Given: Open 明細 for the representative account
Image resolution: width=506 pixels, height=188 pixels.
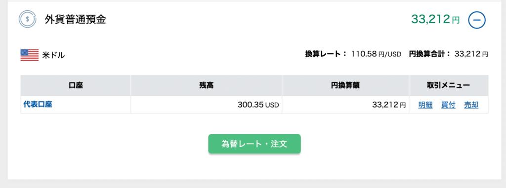Looking at the screenshot, I should point(425,105).
